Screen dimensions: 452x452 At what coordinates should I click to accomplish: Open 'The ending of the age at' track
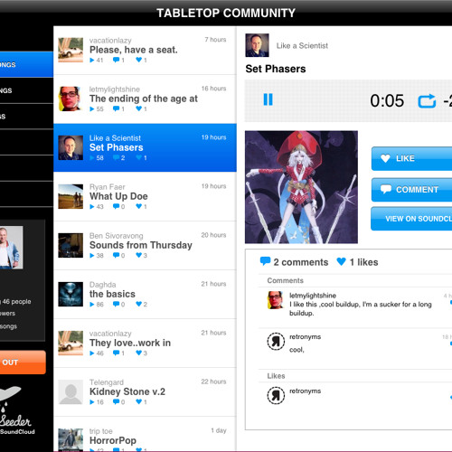point(145,99)
